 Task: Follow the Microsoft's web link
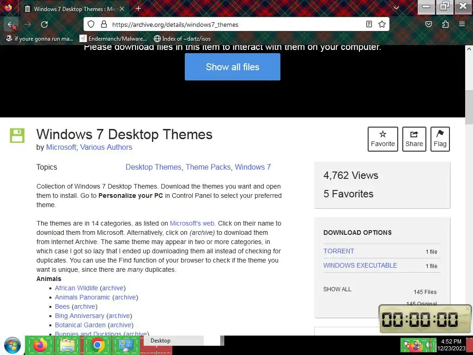point(192,223)
